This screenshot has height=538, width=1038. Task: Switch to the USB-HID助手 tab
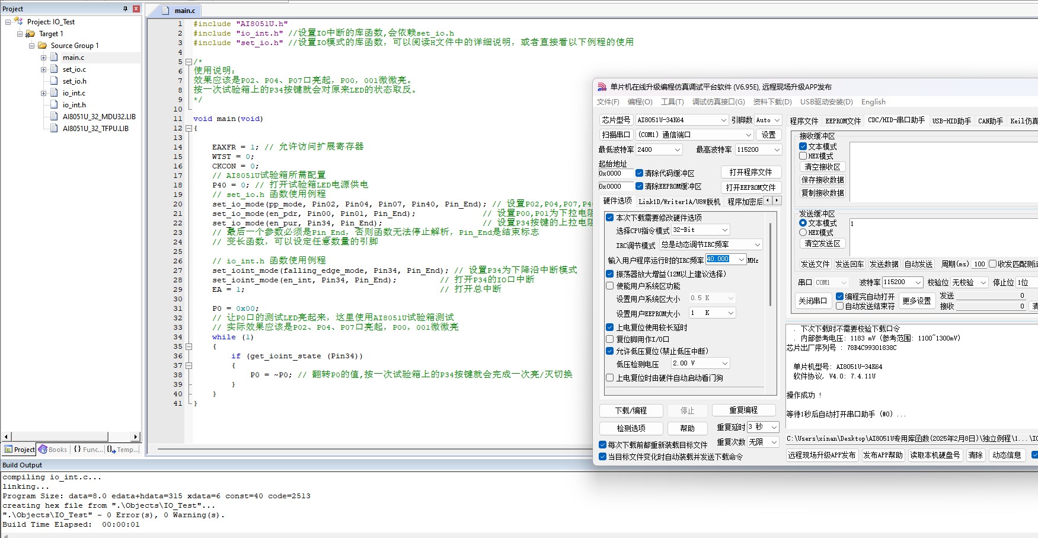pos(951,121)
